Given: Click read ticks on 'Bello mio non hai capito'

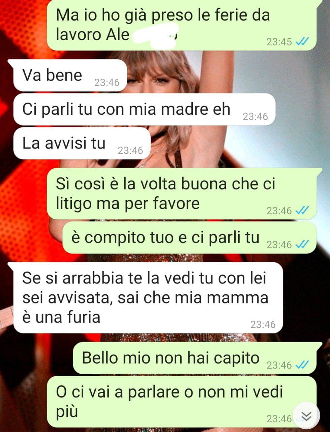Looking at the screenshot, I should pyautogui.click(x=302, y=365).
